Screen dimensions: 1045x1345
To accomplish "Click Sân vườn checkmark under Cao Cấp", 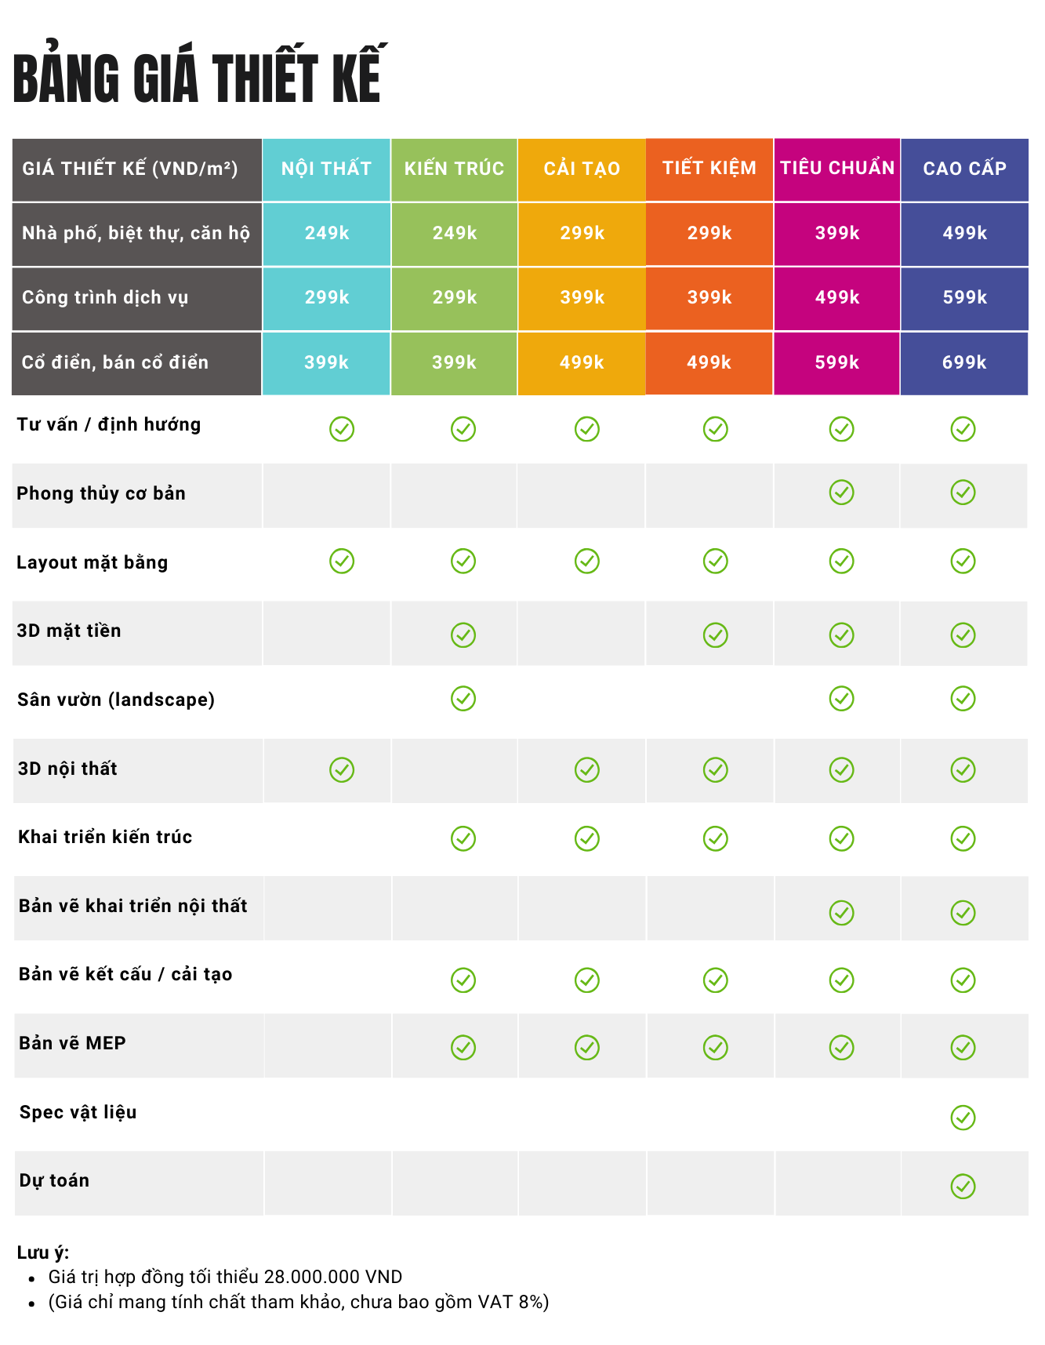I will click(x=963, y=698).
